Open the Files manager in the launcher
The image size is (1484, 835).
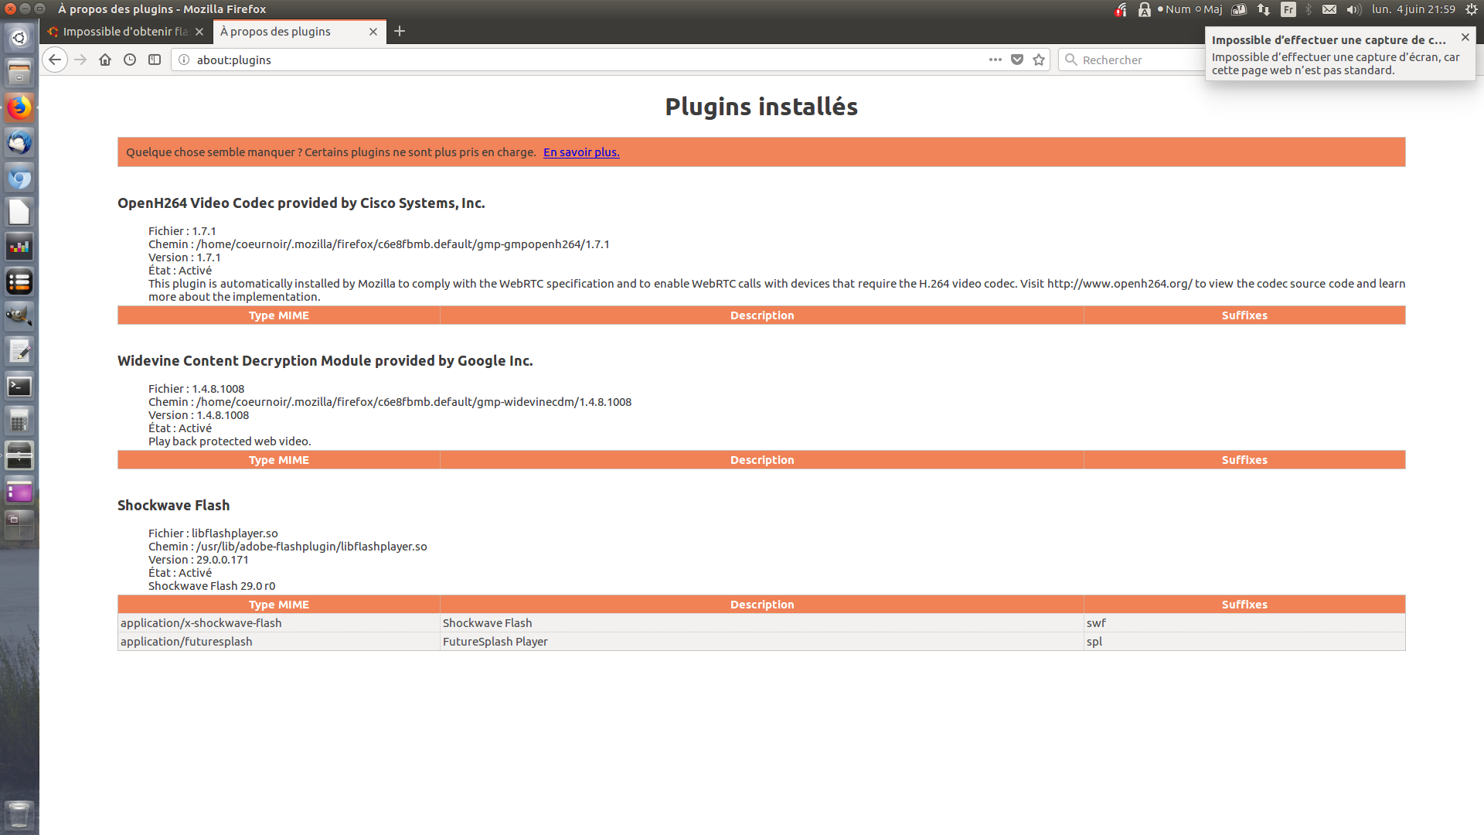(x=19, y=73)
